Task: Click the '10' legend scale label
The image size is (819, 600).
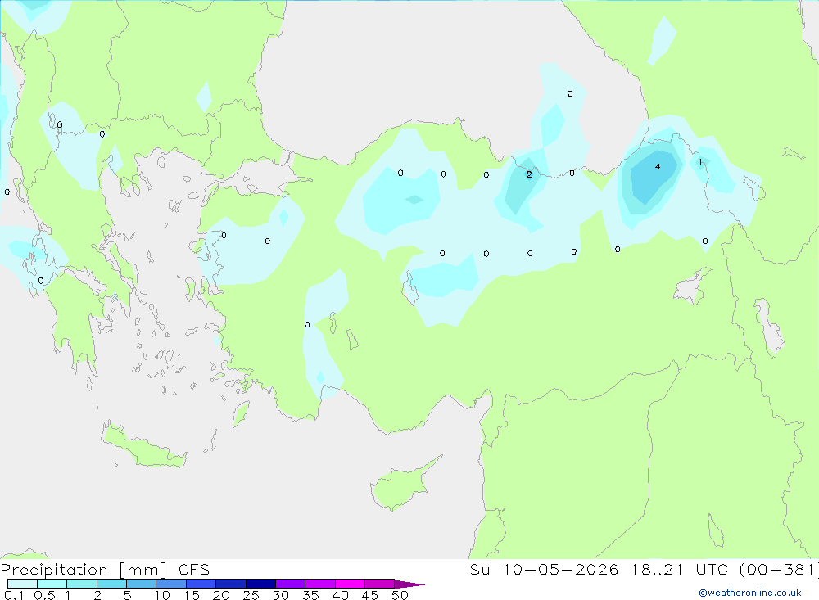Action: tap(162, 595)
